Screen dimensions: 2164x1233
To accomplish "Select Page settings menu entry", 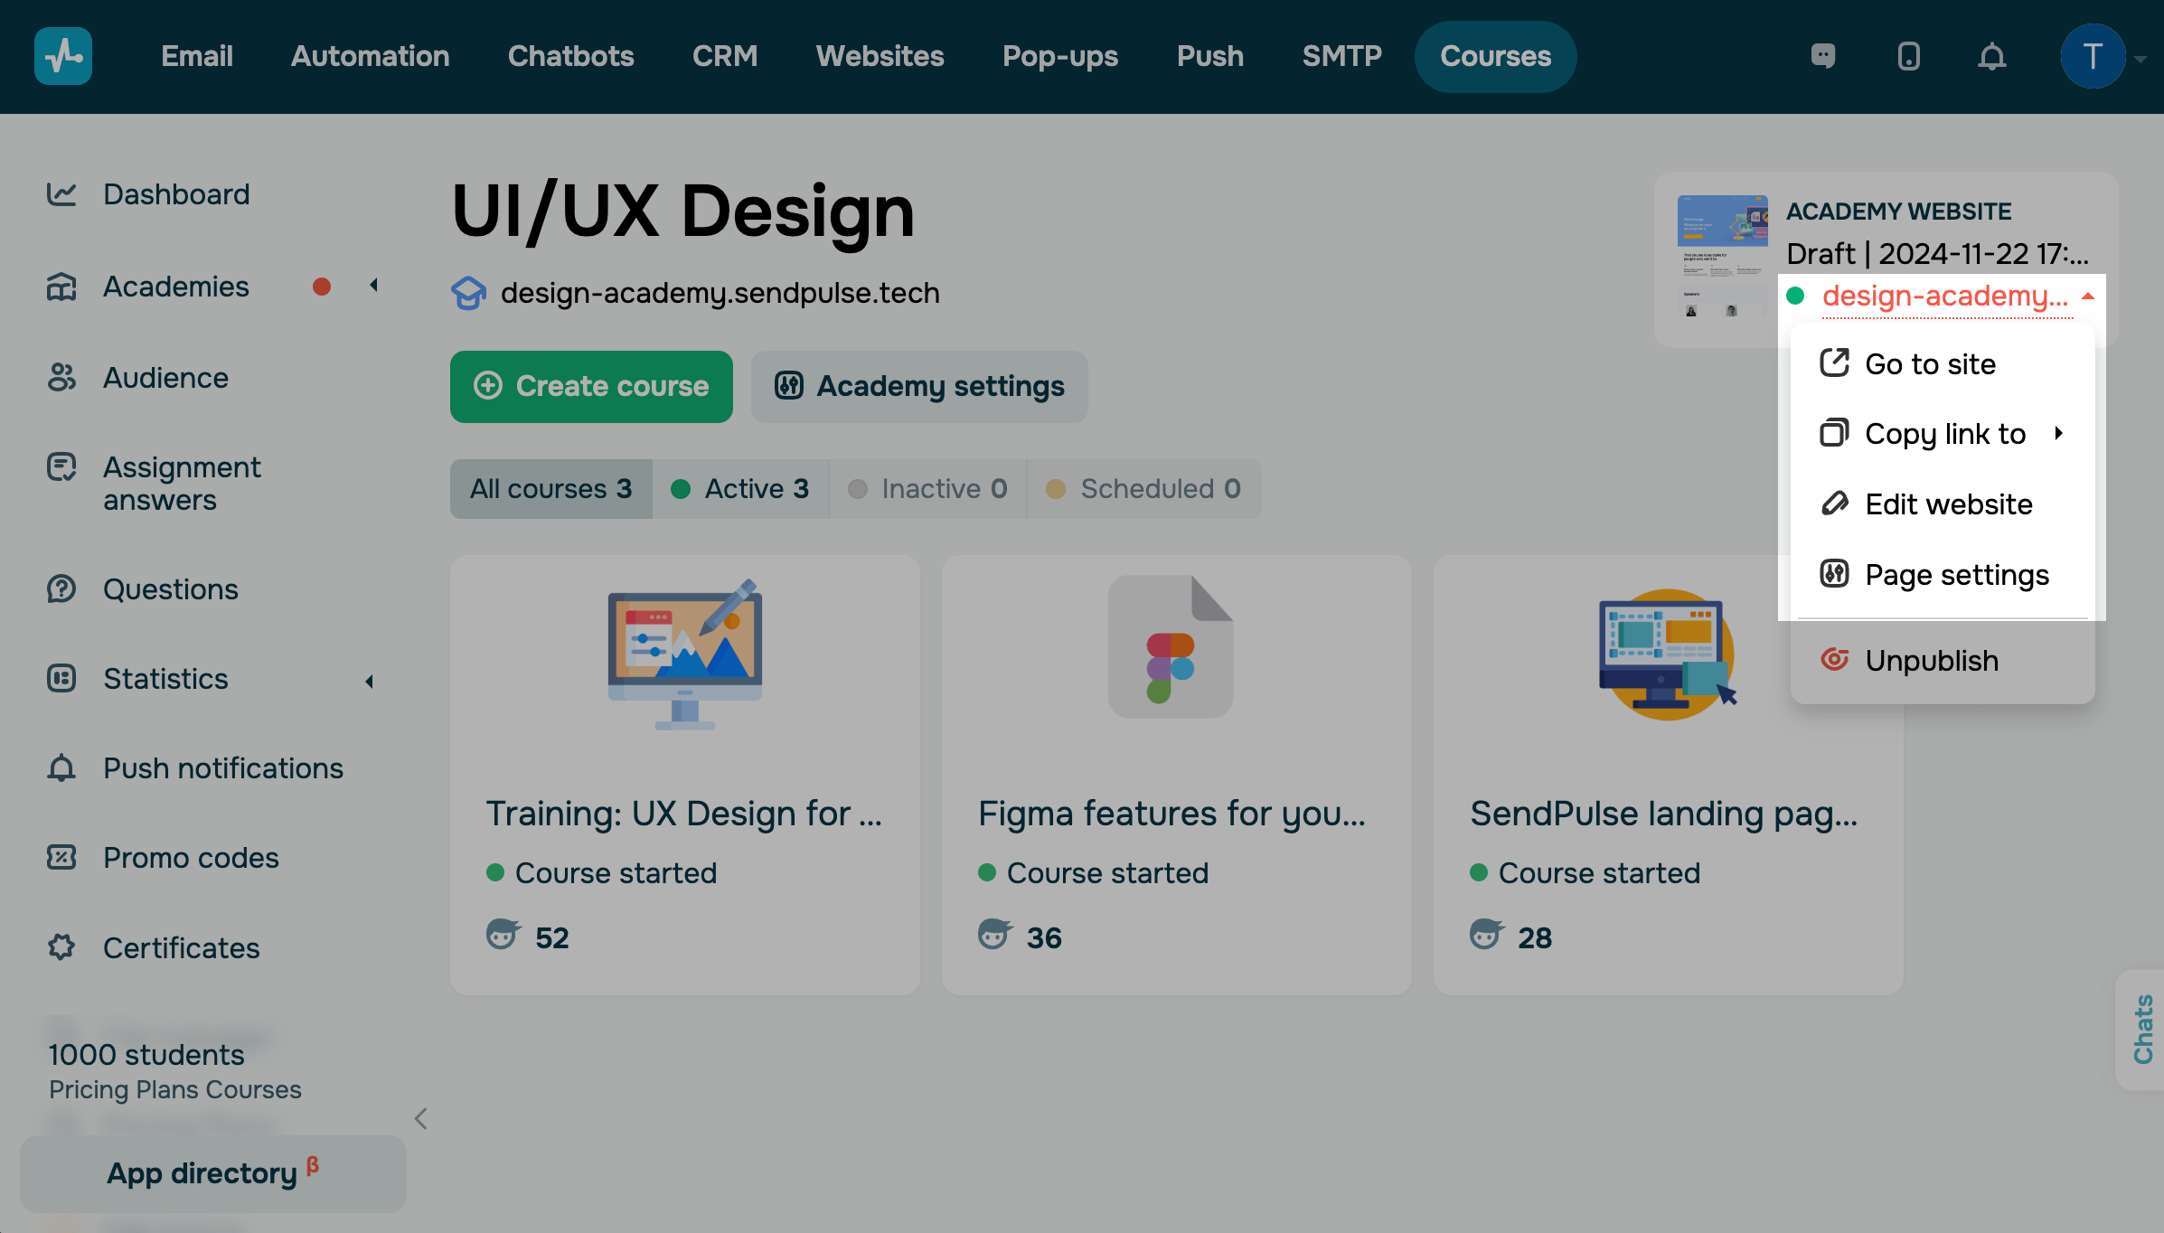I will coord(1956,575).
